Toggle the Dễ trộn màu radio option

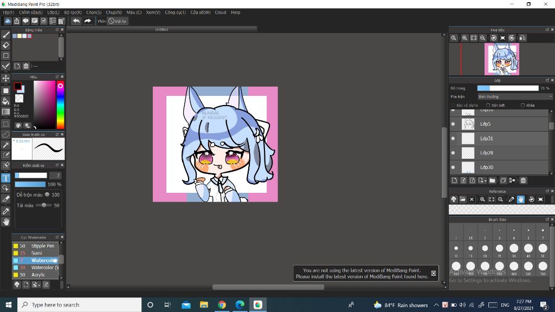[47, 194]
